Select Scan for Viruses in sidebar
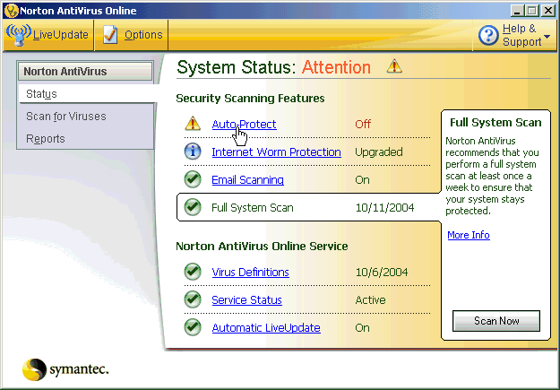This screenshot has height=390, width=560. pyautogui.click(x=65, y=116)
